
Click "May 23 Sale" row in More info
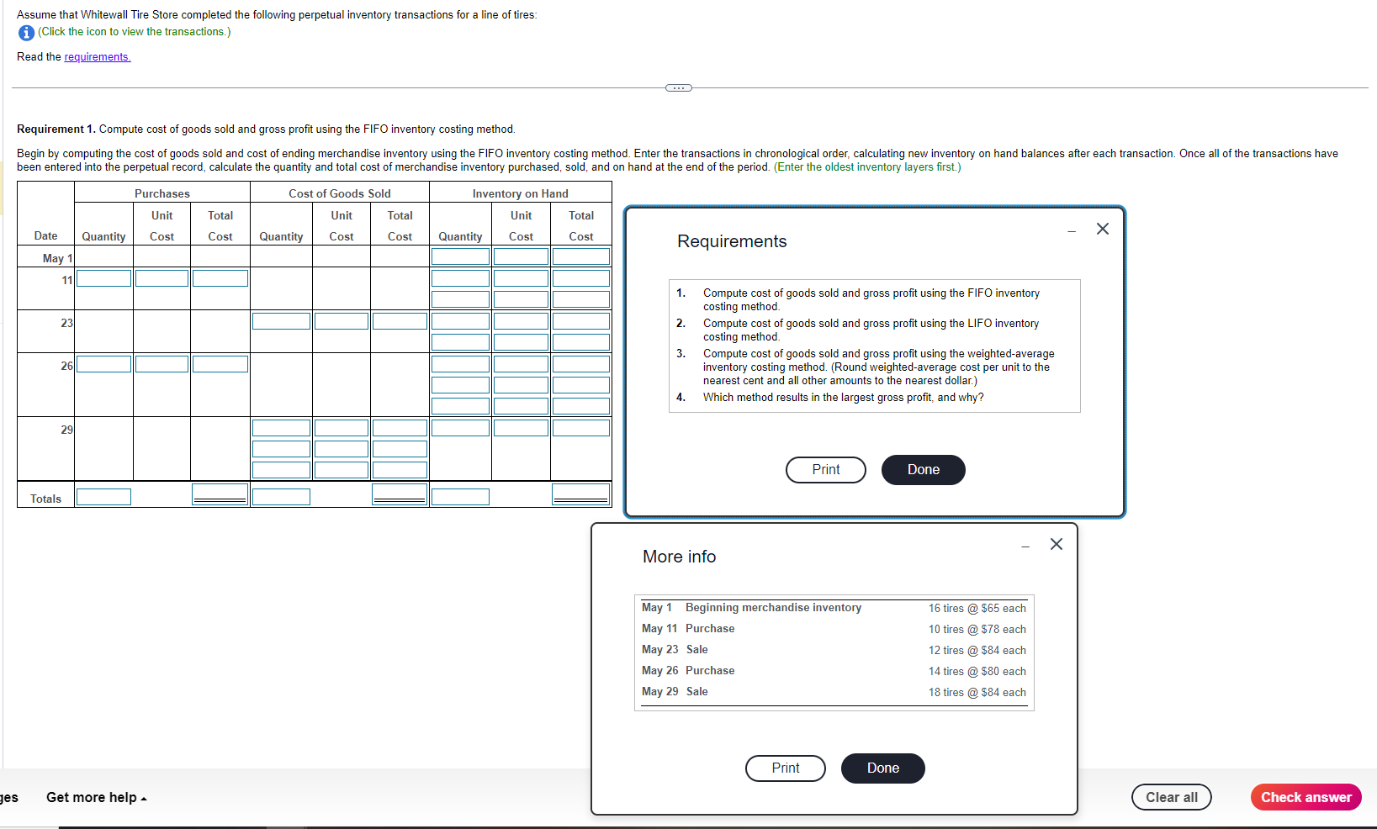pyautogui.click(x=834, y=650)
